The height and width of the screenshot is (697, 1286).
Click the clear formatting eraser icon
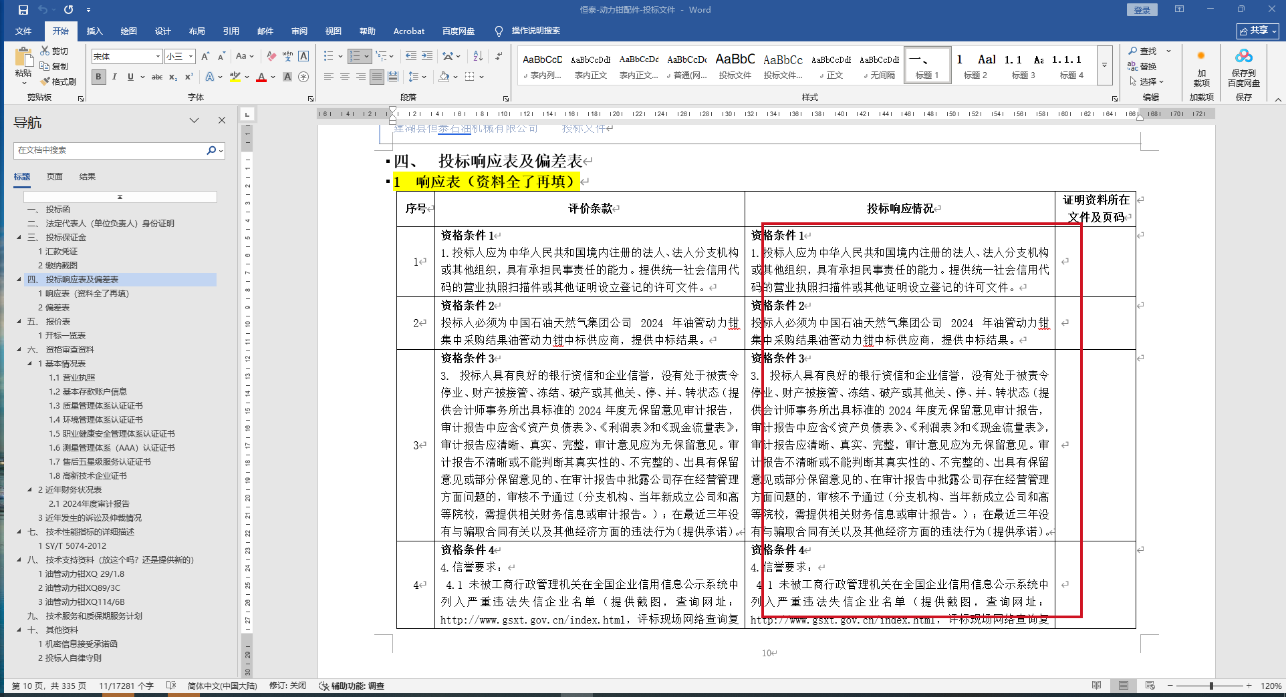[x=271, y=56]
